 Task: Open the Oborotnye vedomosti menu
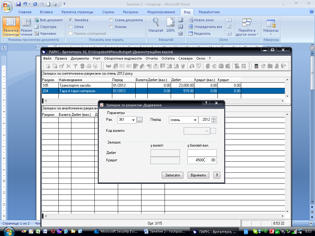(x=123, y=58)
